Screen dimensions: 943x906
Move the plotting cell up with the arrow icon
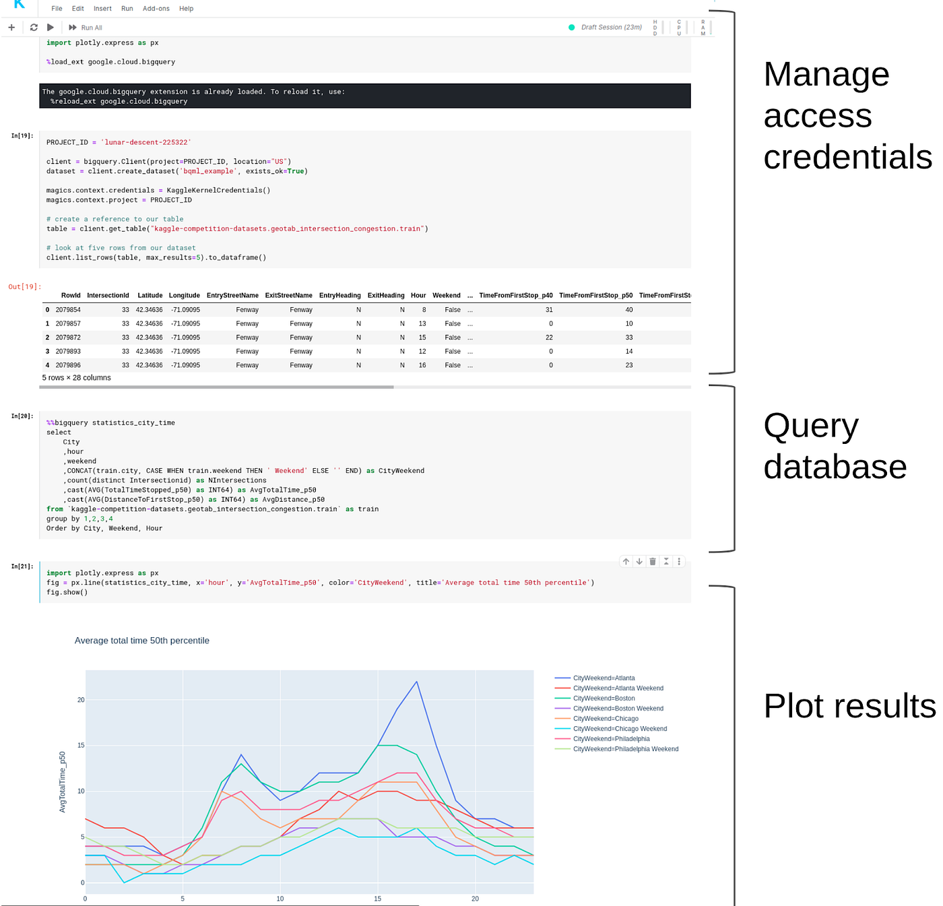click(x=626, y=561)
